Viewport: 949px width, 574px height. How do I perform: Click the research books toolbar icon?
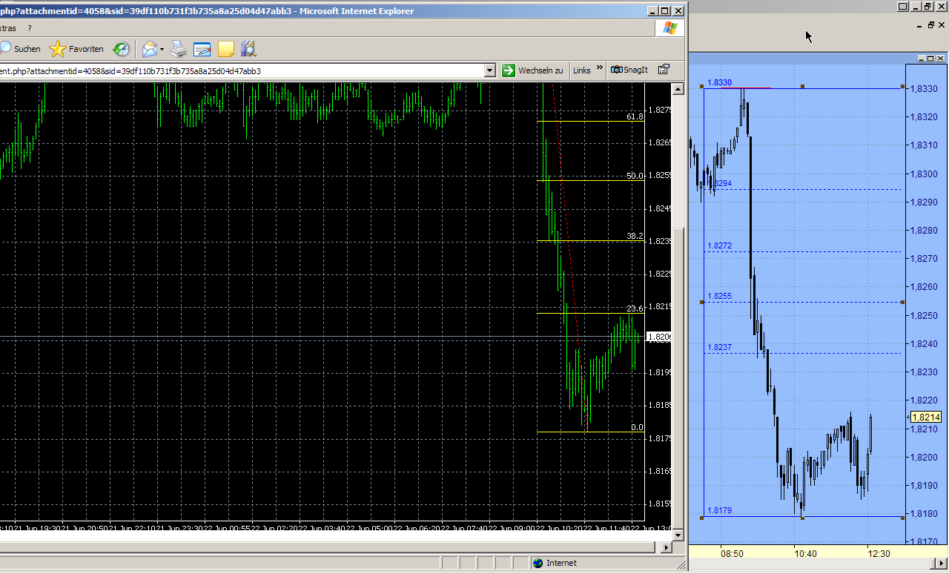tap(248, 49)
